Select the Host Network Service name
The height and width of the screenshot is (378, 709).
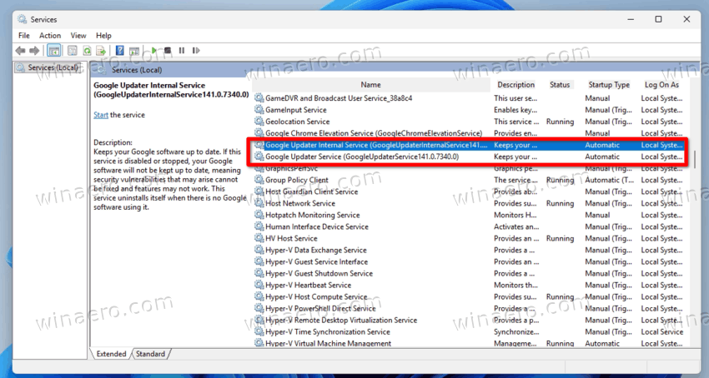(x=300, y=203)
